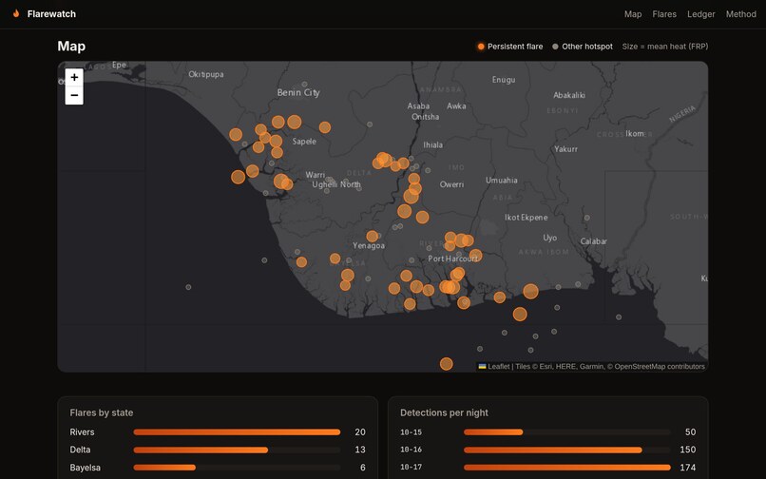Viewport: 766px width, 479px height.
Task: Click the Flarewatch flame logo icon
Action: (x=16, y=13)
